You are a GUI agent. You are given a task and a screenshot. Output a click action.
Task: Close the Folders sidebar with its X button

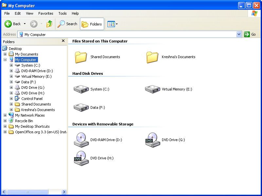tap(63, 41)
